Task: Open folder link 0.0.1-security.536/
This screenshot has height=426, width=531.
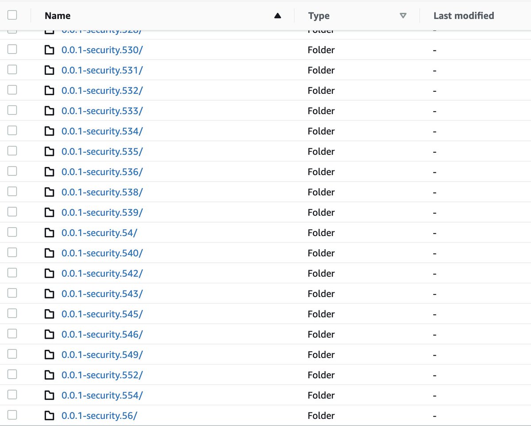Action: (x=102, y=172)
